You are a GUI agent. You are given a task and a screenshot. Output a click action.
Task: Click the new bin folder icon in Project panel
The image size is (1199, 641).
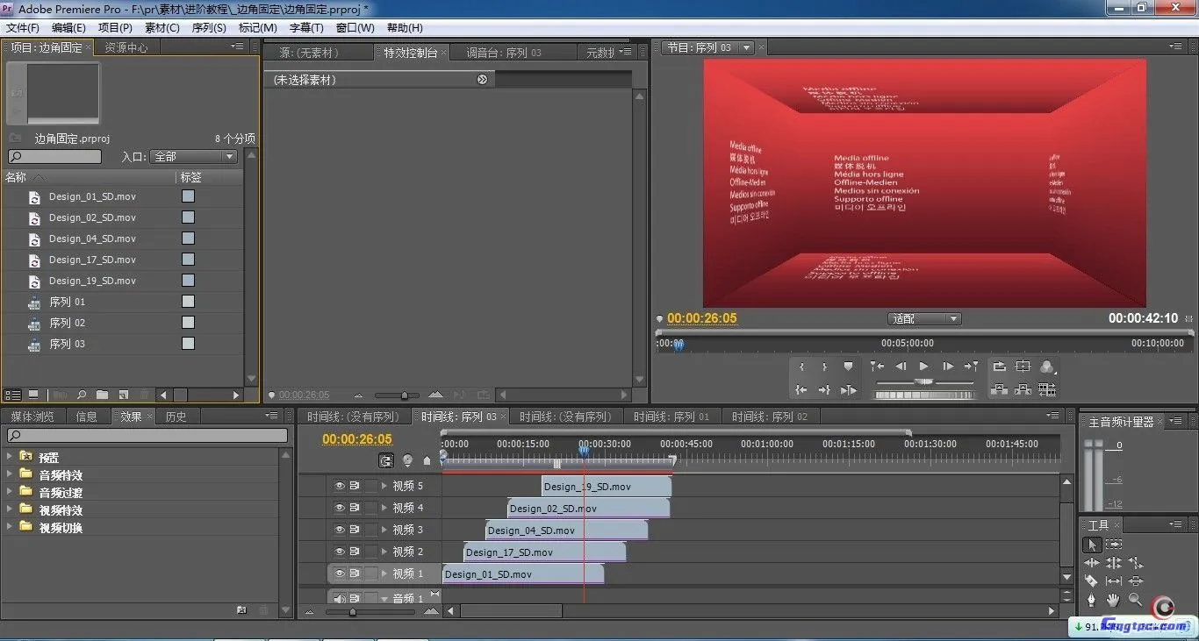pyautogui.click(x=103, y=395)
